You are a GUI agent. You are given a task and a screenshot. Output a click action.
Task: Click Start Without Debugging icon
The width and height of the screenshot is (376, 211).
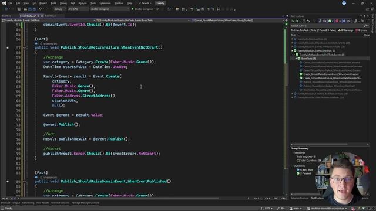158,9
